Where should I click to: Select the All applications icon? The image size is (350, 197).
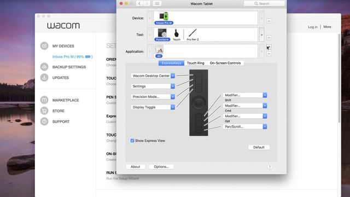[159, 51]
